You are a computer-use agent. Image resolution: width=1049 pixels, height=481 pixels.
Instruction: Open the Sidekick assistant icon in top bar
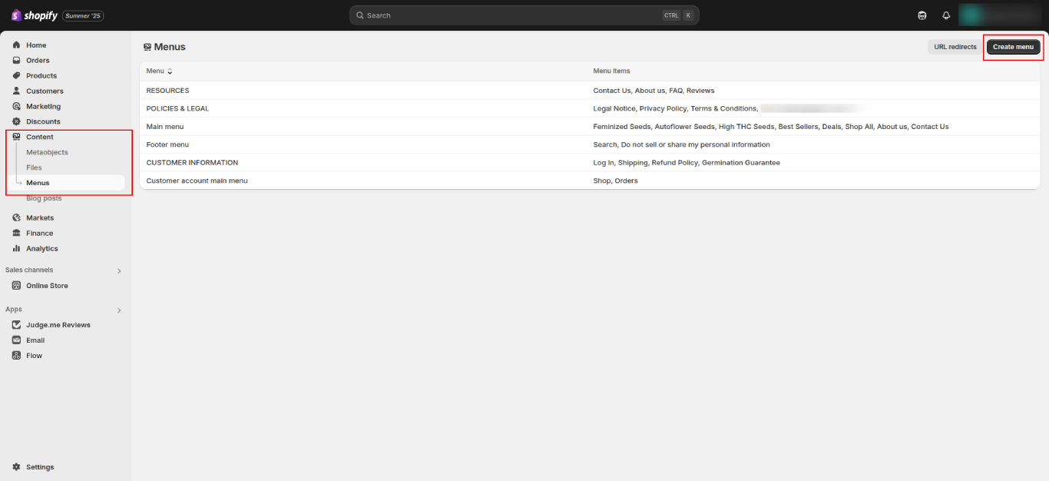[x=922, y=15]
